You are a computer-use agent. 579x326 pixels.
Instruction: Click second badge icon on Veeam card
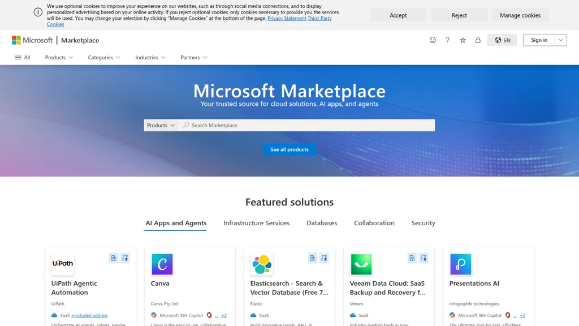(x=424, y=258)
